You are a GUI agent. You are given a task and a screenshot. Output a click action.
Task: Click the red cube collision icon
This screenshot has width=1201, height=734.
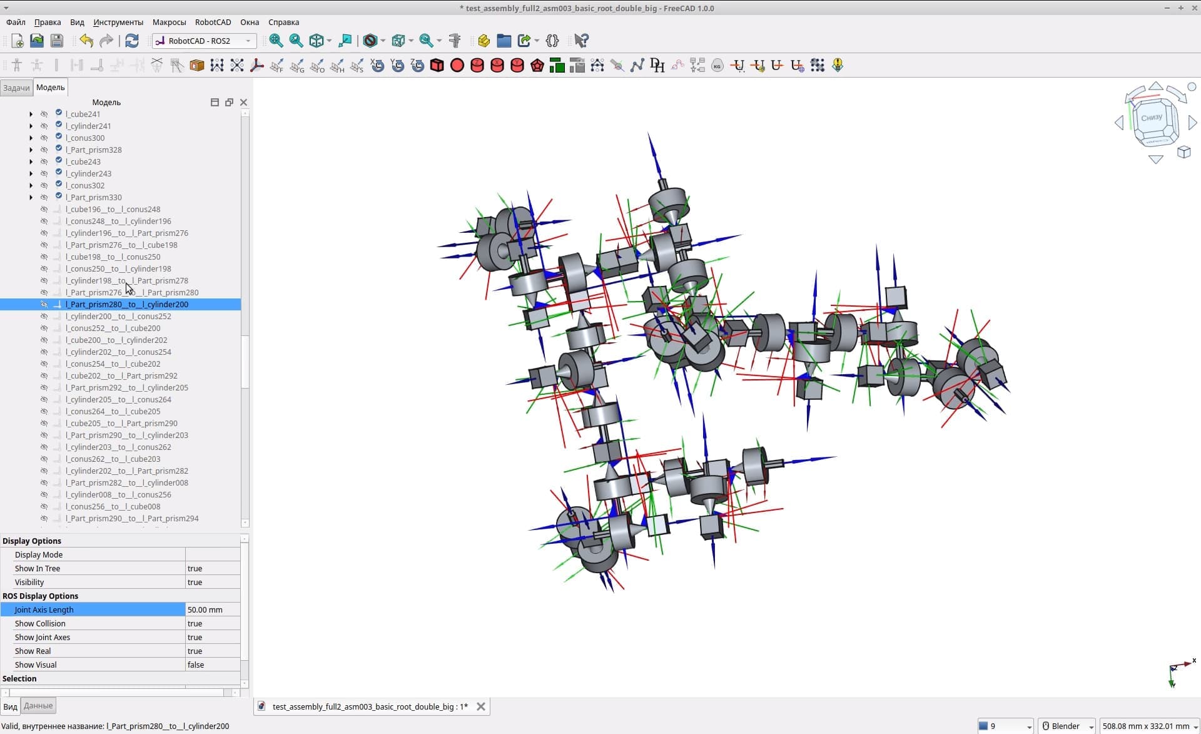(x=437, y=65)
